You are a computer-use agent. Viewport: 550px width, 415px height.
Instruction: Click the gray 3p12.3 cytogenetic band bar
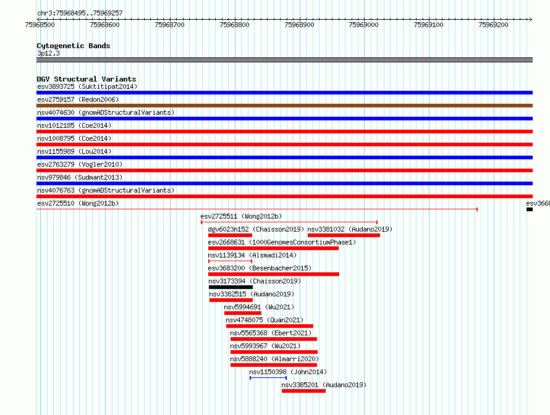(x=284, y=60)
